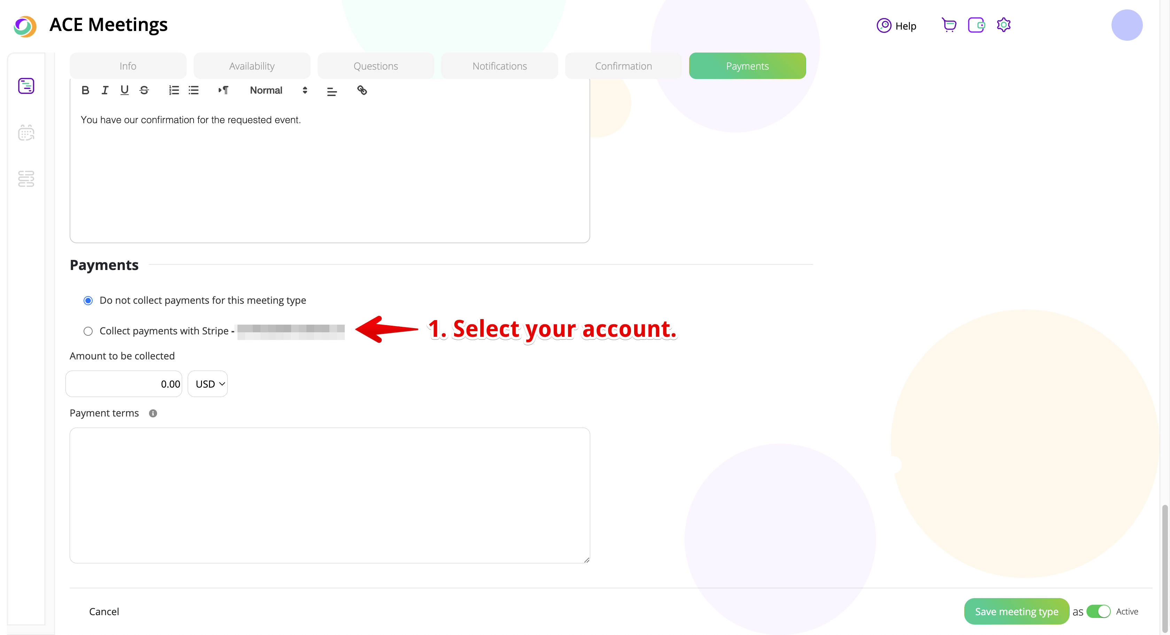Image resolution: width=1170 pixels, height=635 pixels.
Task: Click the Save meeting type button
Action: click(1016, 611)
